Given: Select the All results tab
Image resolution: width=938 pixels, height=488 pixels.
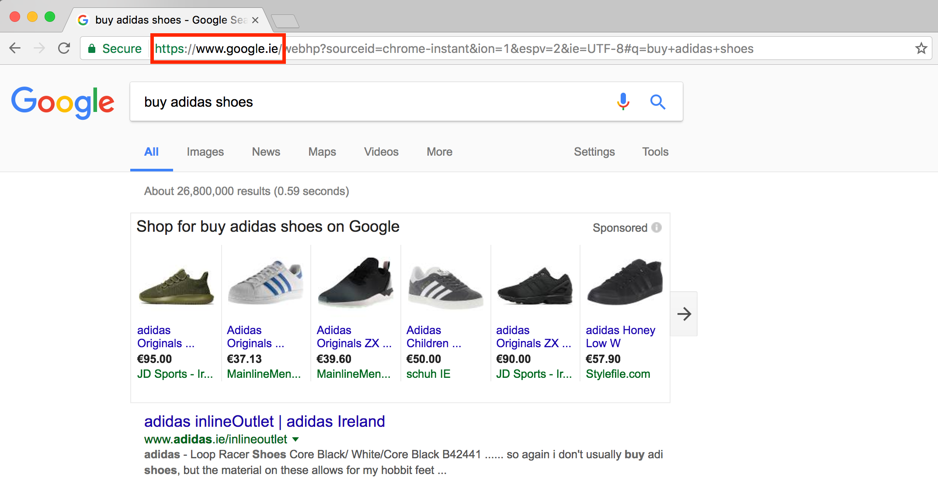Looking at the screenshot, I should pyautogui.click(x=151, y=152).
